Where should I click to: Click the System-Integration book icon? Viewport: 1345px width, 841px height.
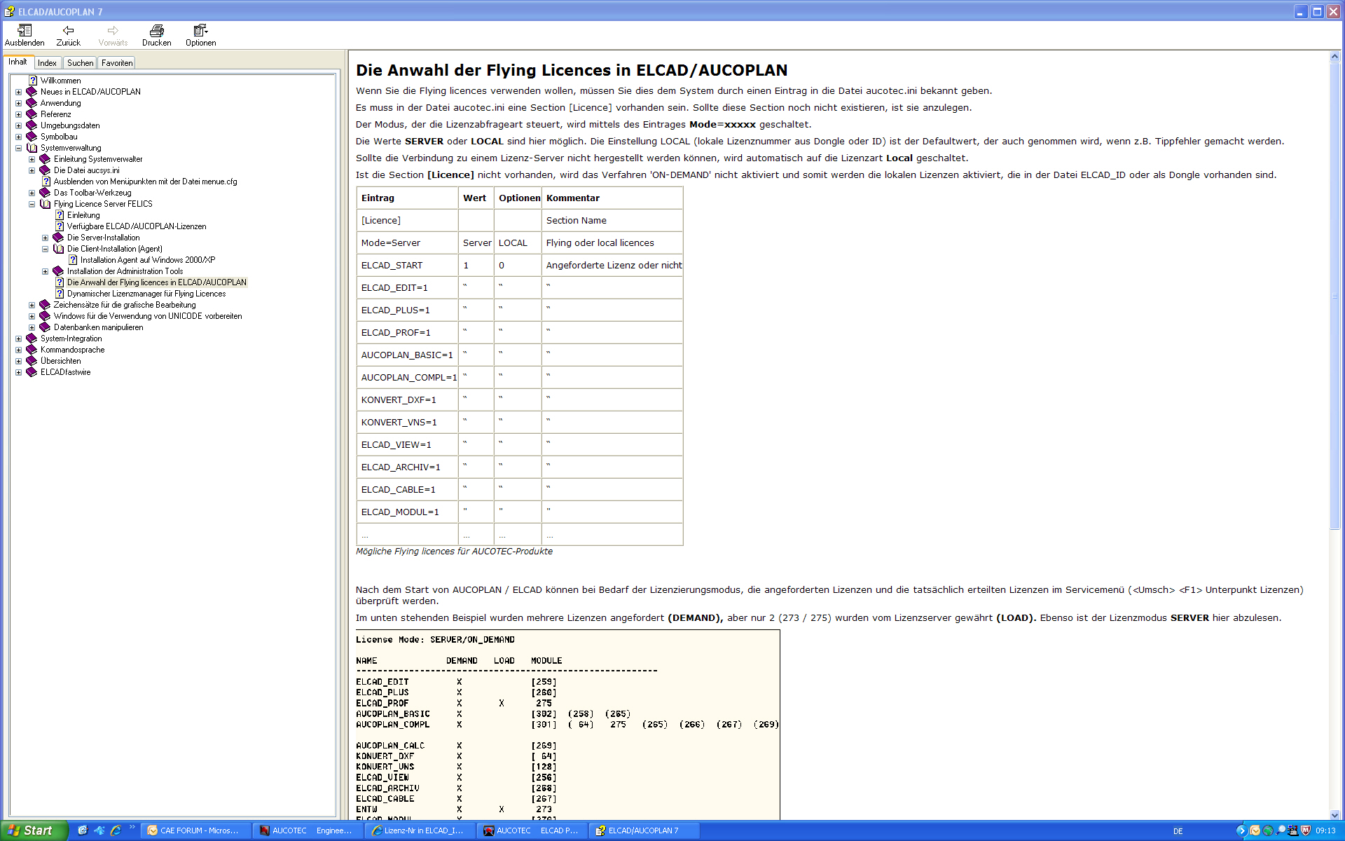(x=32, y=339)
